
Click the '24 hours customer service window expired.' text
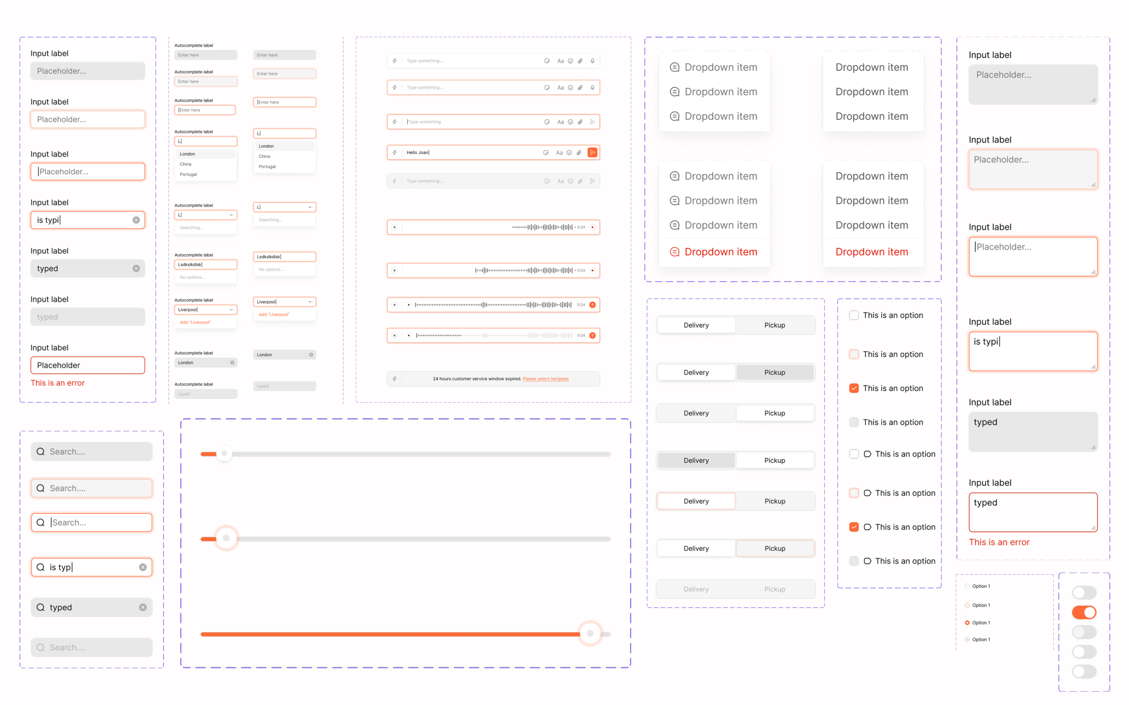click(x=477, y=378)
